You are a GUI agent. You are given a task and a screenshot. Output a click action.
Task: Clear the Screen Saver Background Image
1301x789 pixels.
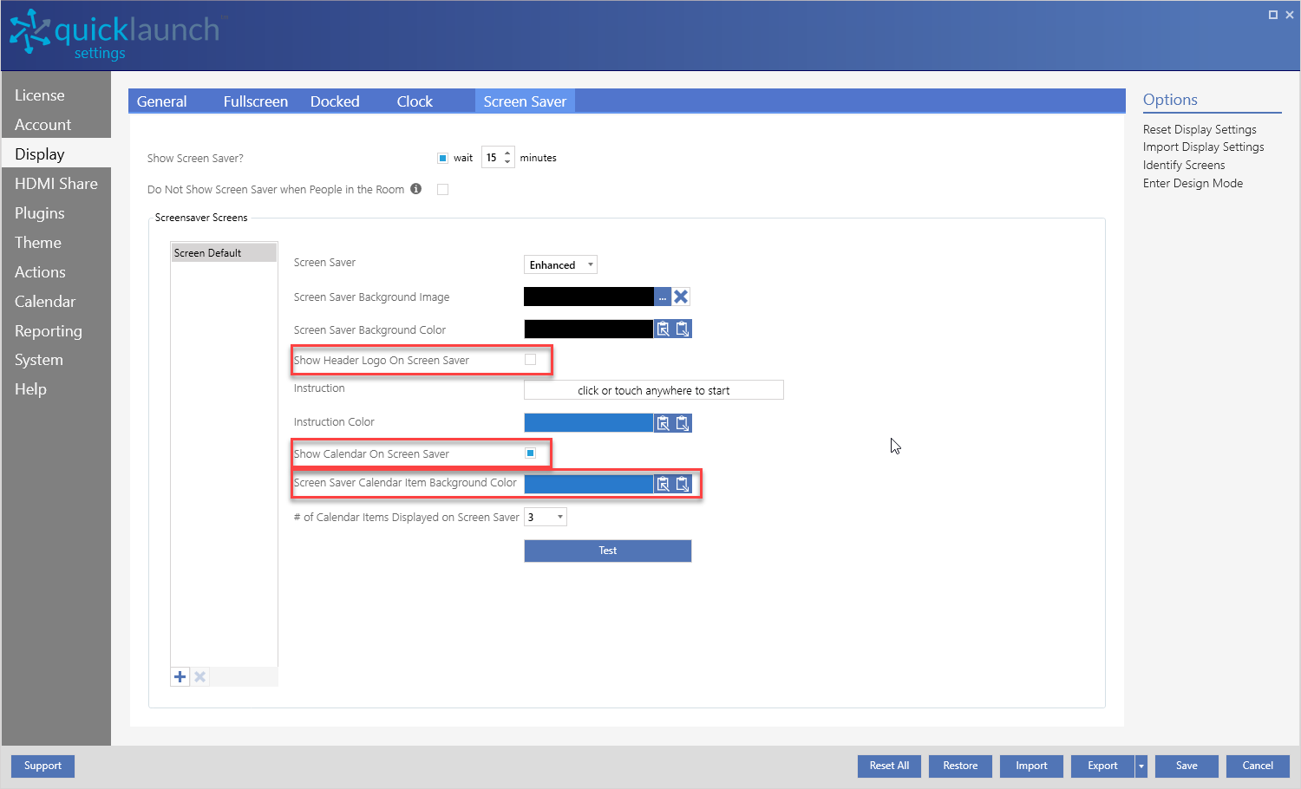click(x=682, y=296)
